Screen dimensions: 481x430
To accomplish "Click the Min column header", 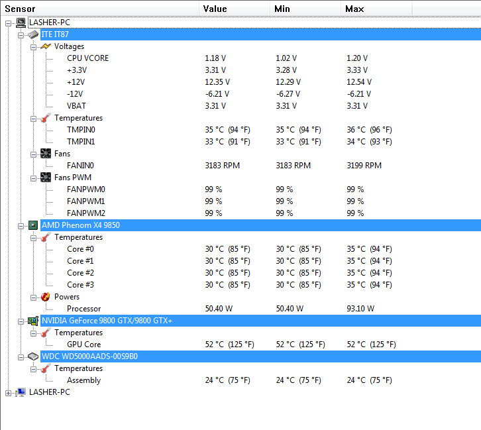I will (305, 9).
